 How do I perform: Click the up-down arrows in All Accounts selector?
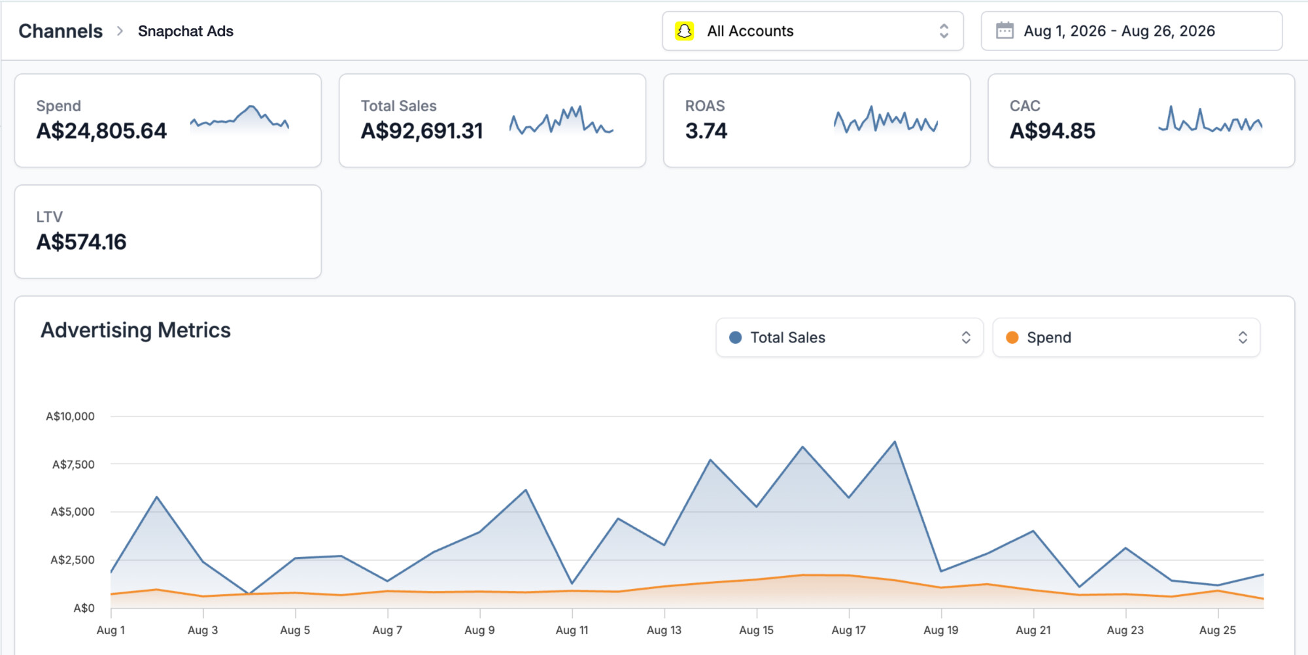944,31
